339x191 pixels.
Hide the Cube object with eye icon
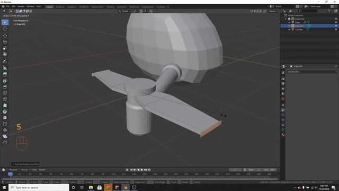point(336,22)
